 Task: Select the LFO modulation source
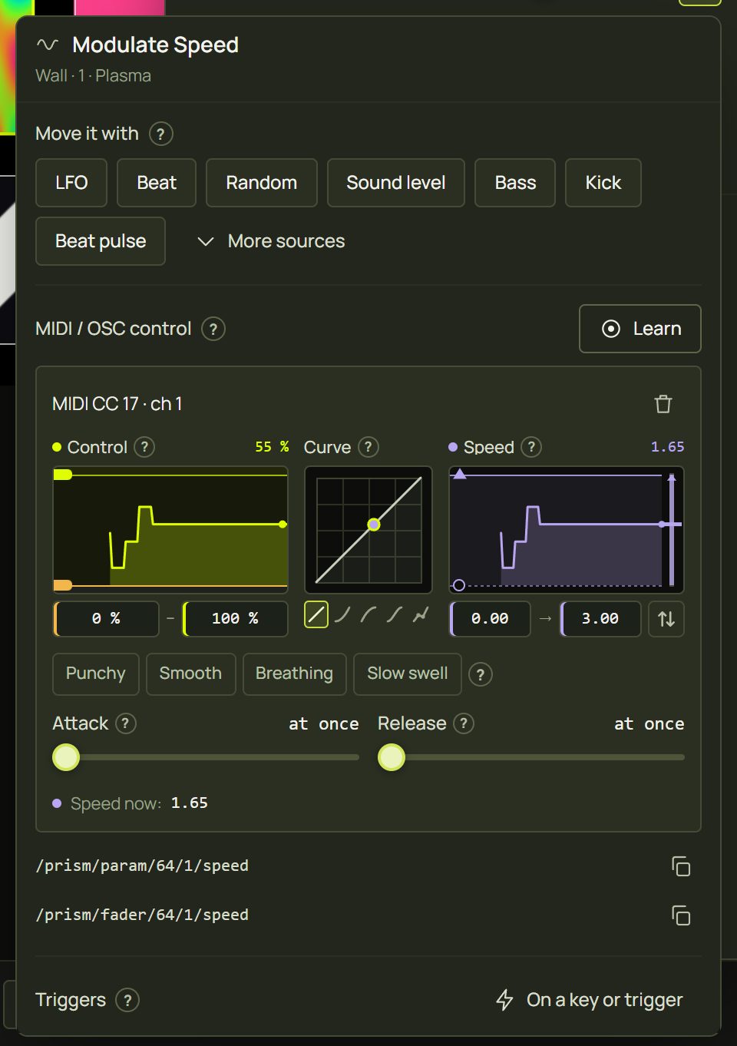(71, 183)
